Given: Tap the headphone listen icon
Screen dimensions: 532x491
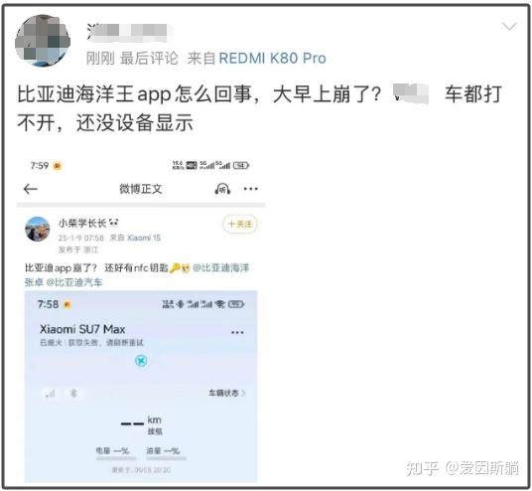Looking at the screenshot, I should (x=222, y=189).
